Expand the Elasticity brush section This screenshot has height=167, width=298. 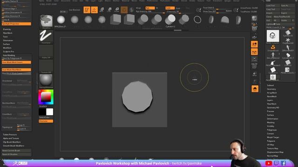(x=7, y=29)
